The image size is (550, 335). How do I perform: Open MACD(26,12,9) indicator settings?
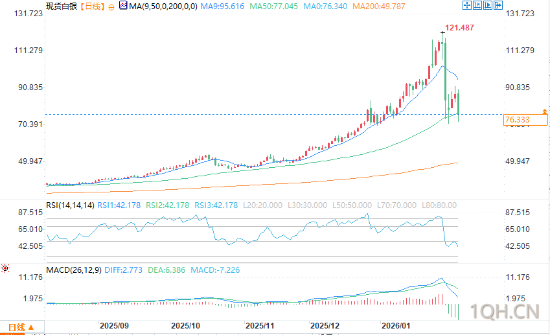click(x=74, y=270)
